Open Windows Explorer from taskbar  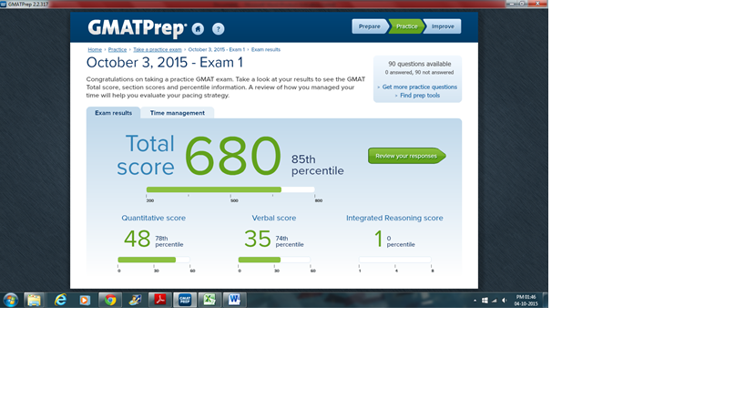(x=34, y=300)
